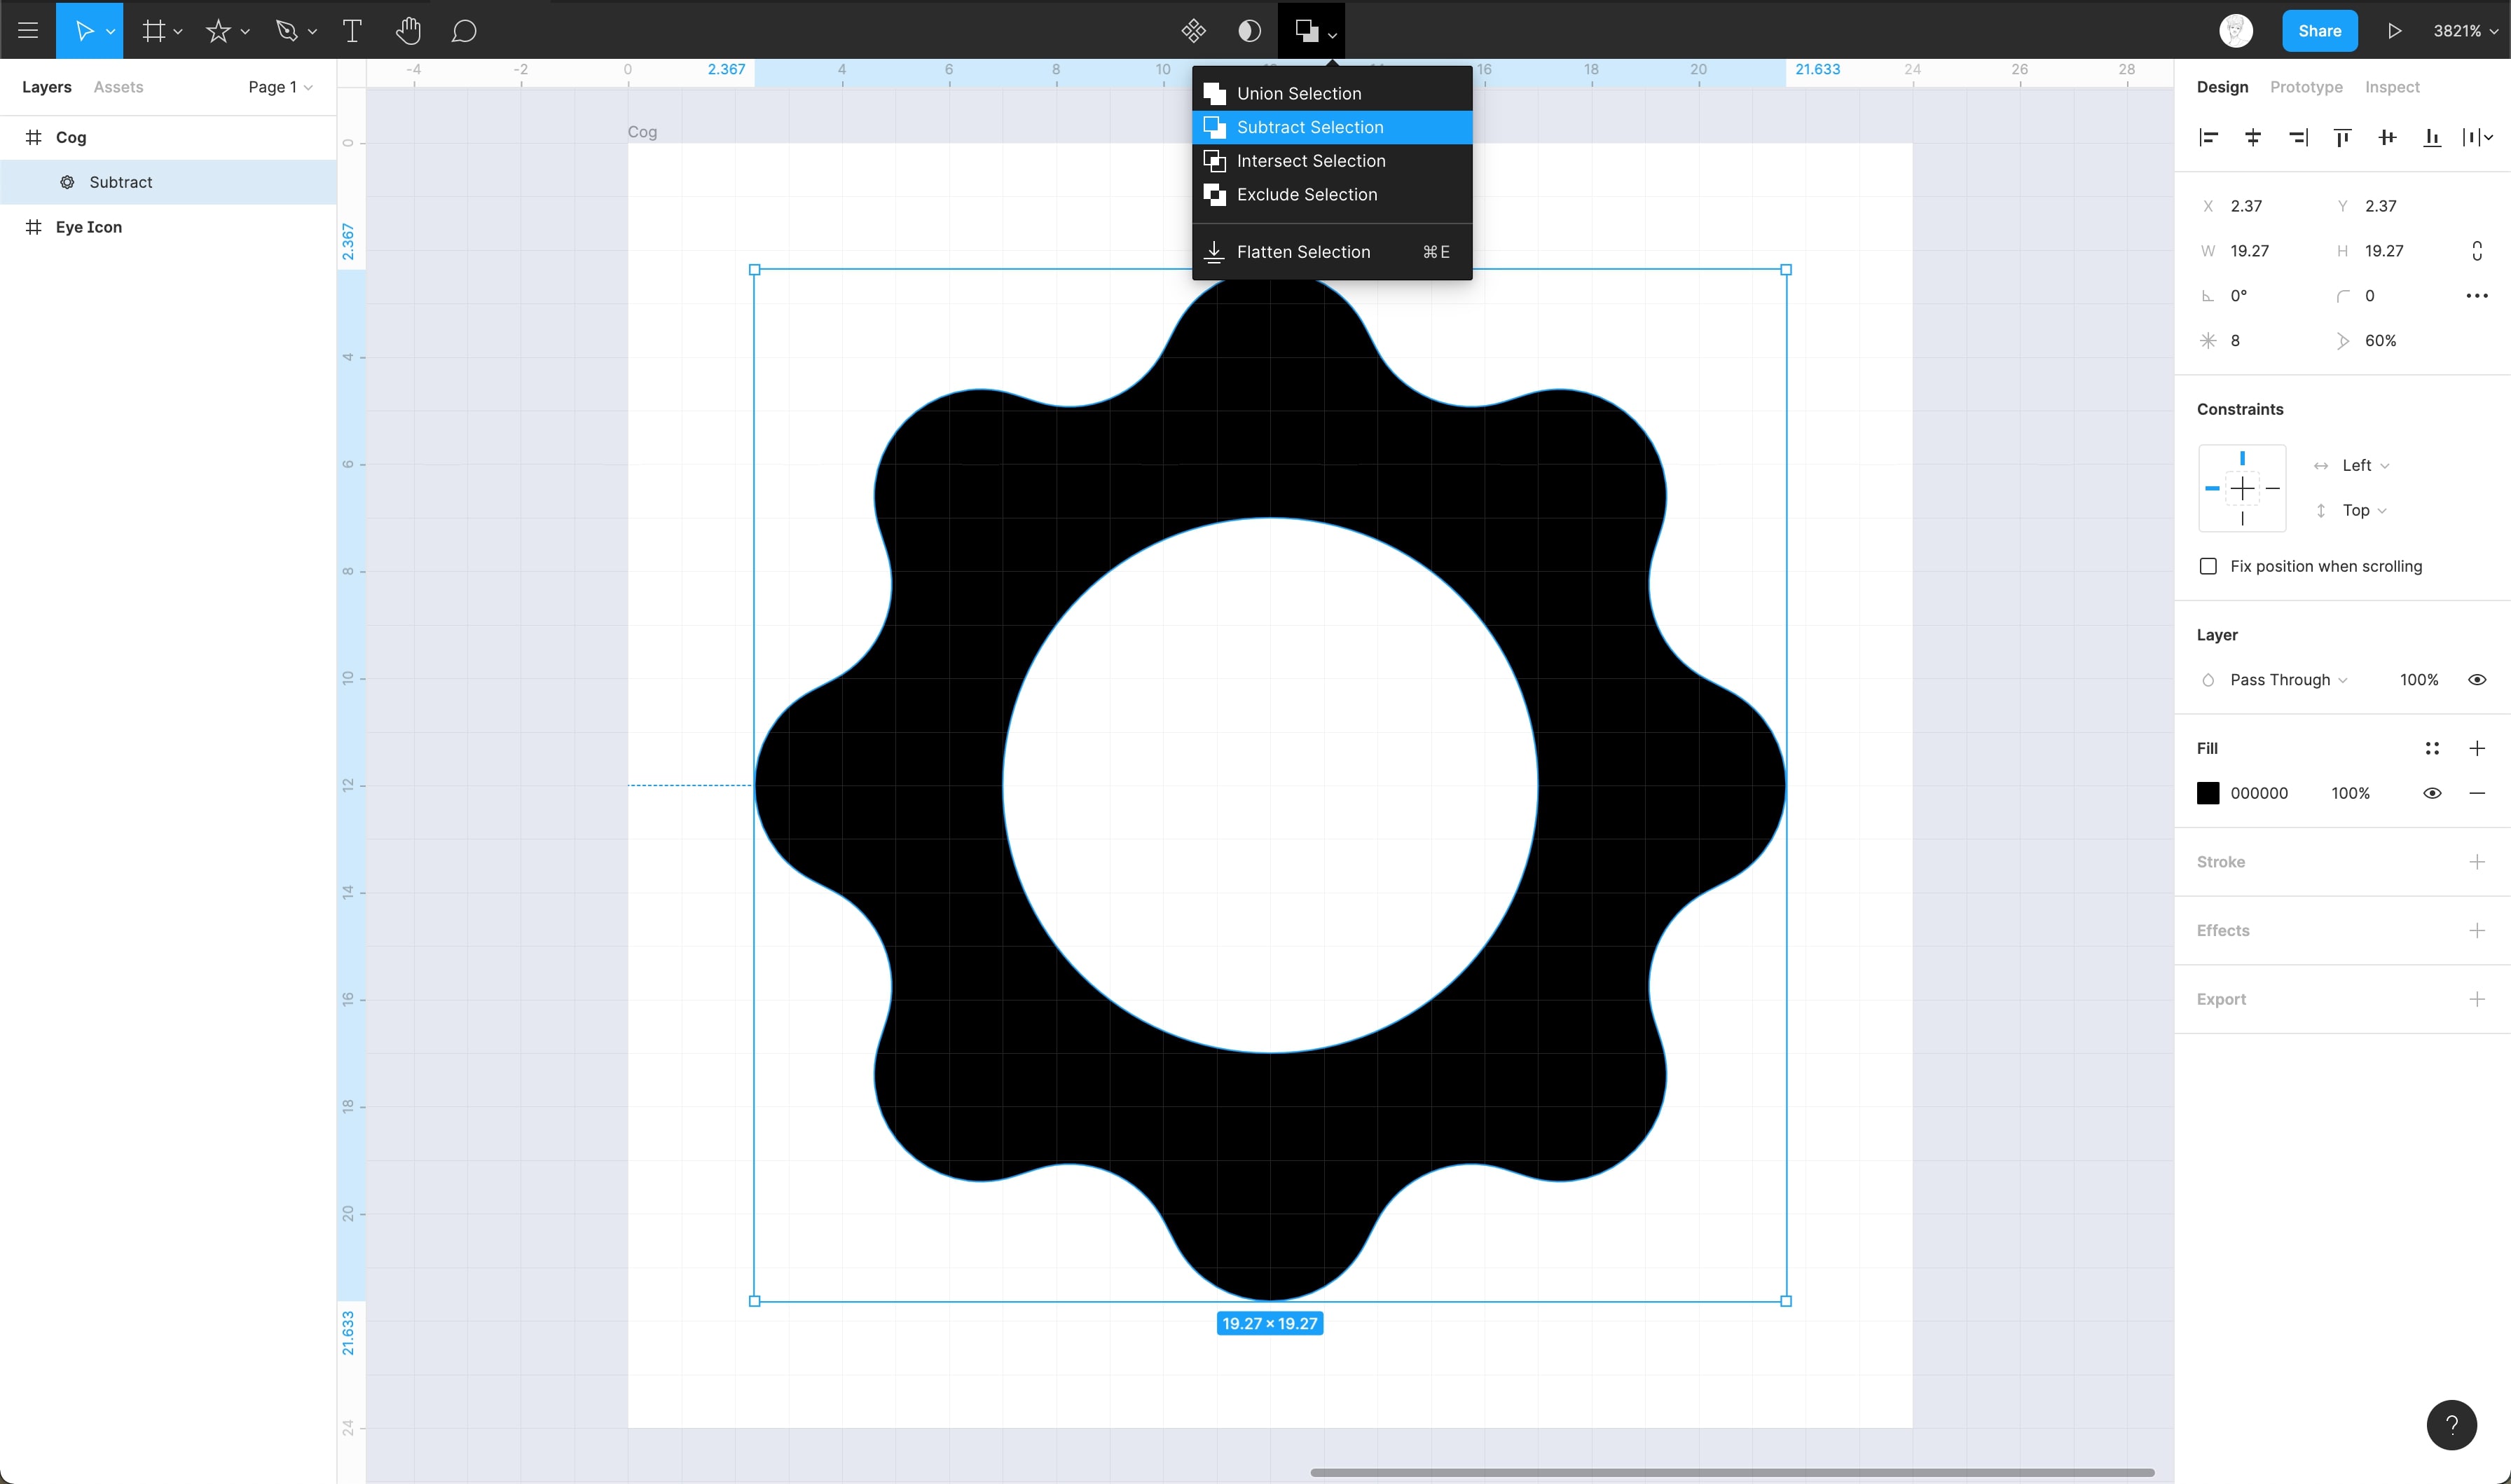Open the hamburger main menu

[28, 31]
